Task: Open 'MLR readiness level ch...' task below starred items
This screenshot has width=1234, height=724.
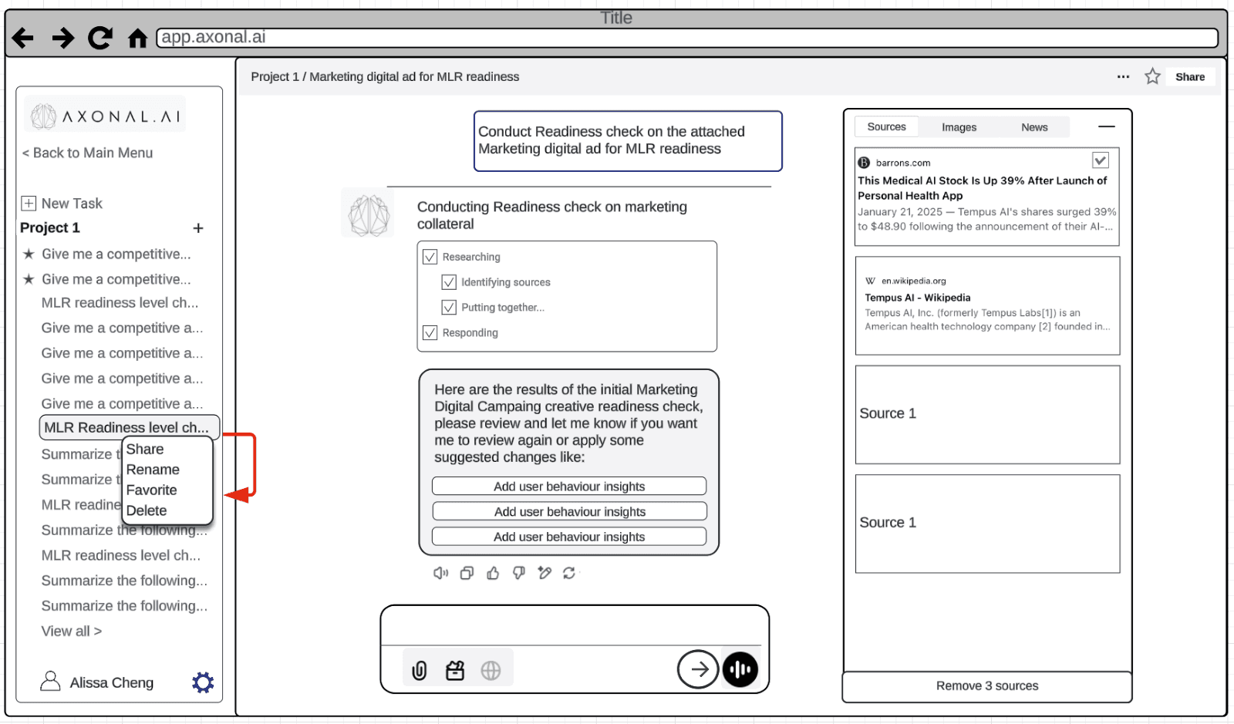Action: 120,303
